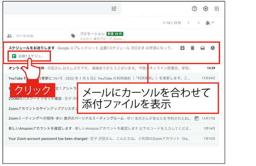Open the Help question mark icon
Screen dimensions: 256x166
coord(194,9)
